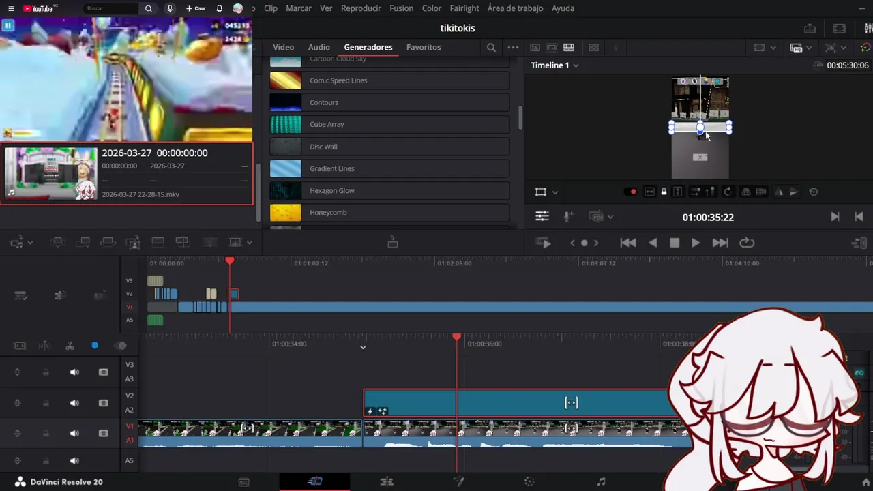Click the YouTube voice search microphone
873x491 pixels.
(170, 8)
